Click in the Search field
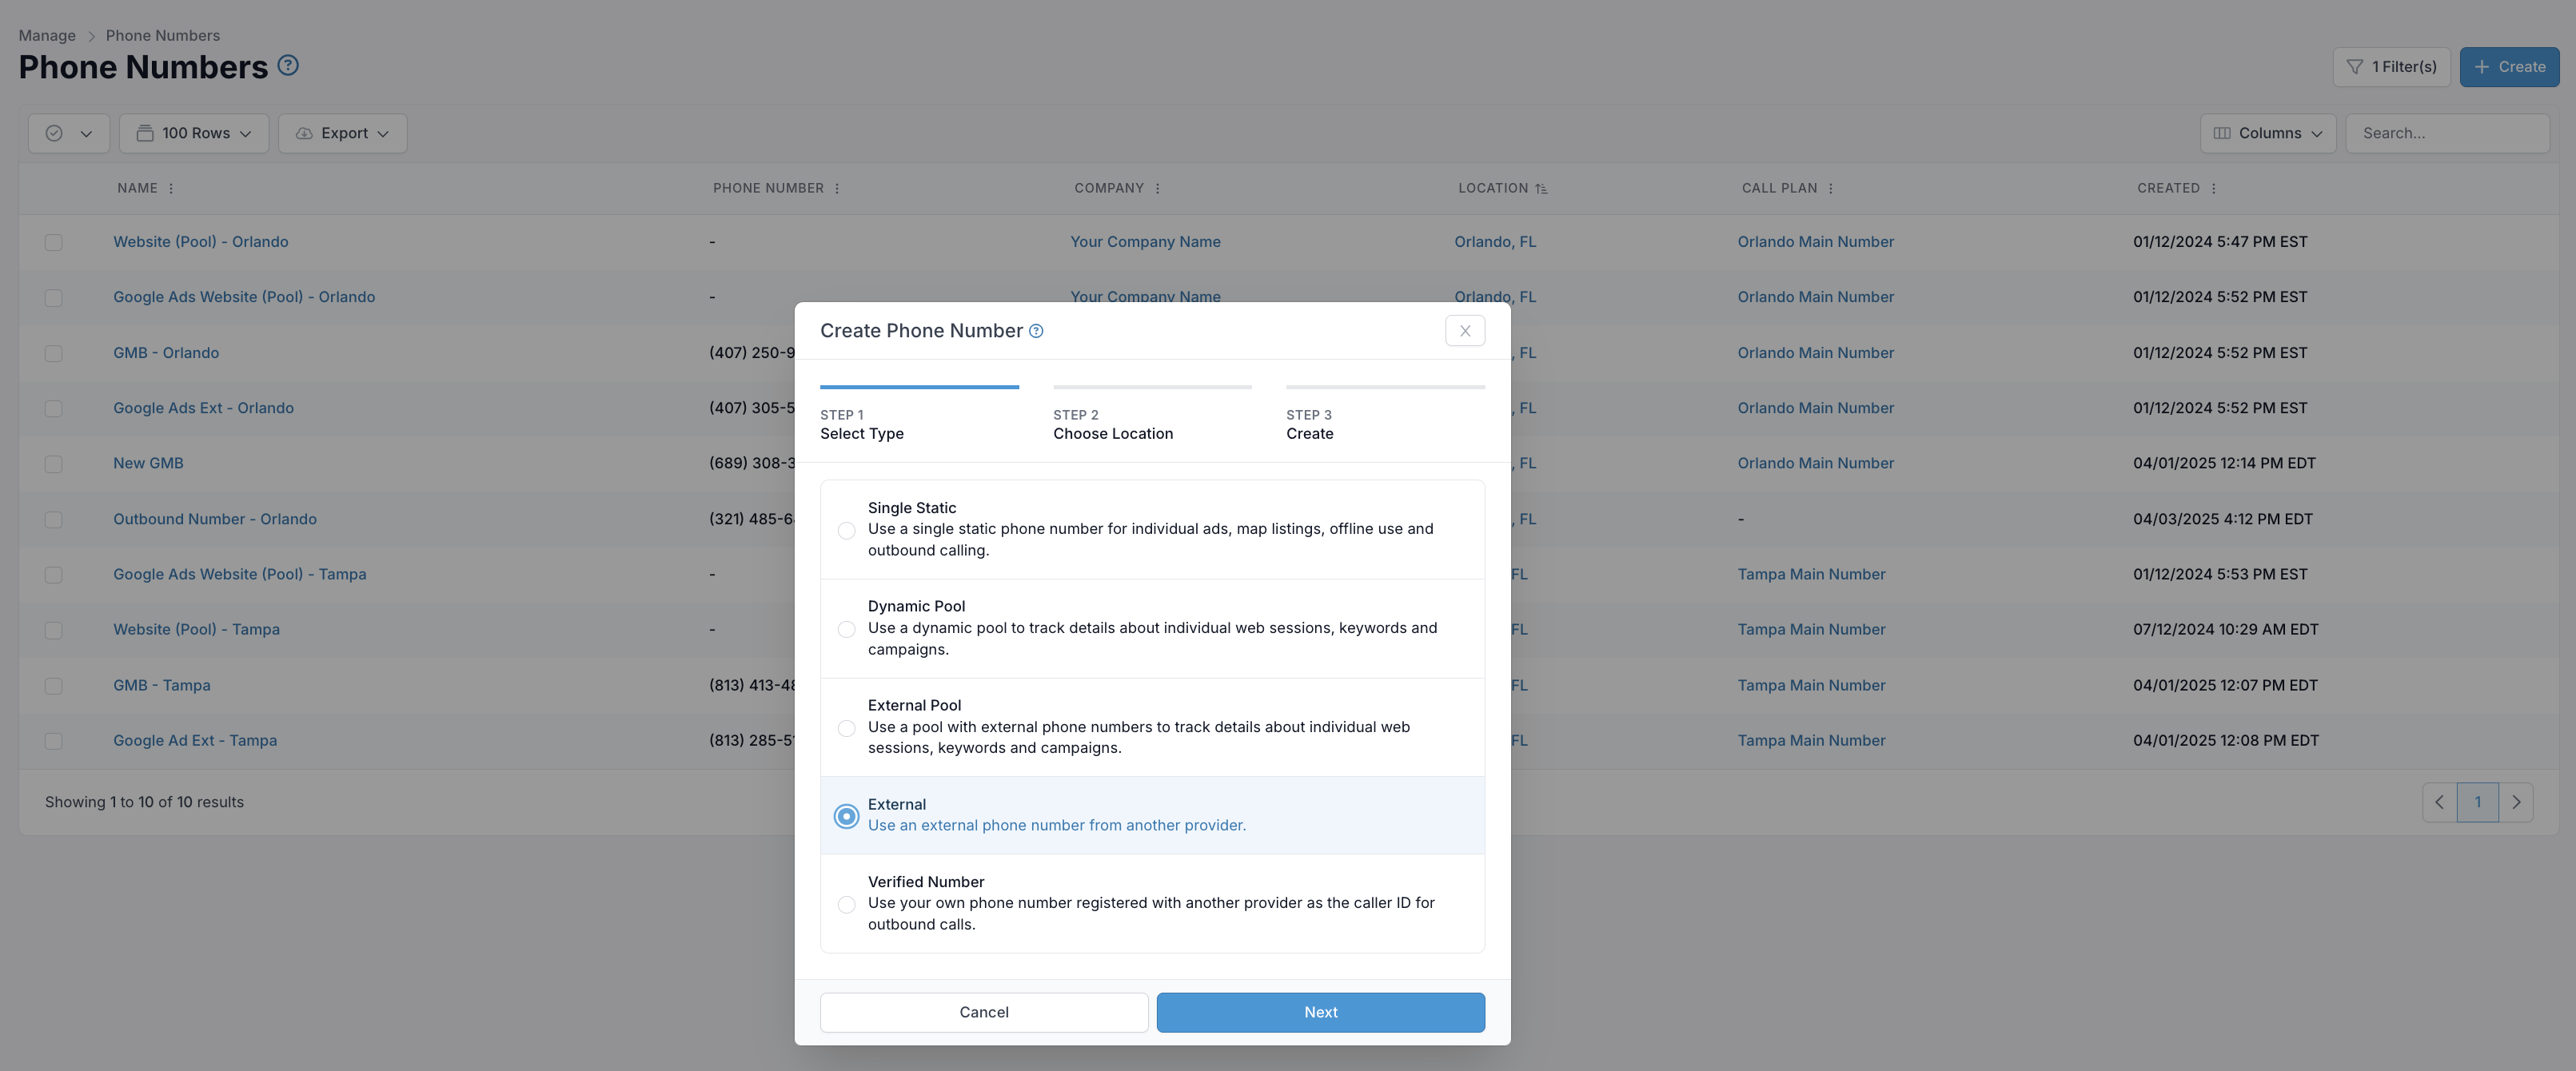The height and width of the screenshot is (1071, 2576). point(2447,133)
